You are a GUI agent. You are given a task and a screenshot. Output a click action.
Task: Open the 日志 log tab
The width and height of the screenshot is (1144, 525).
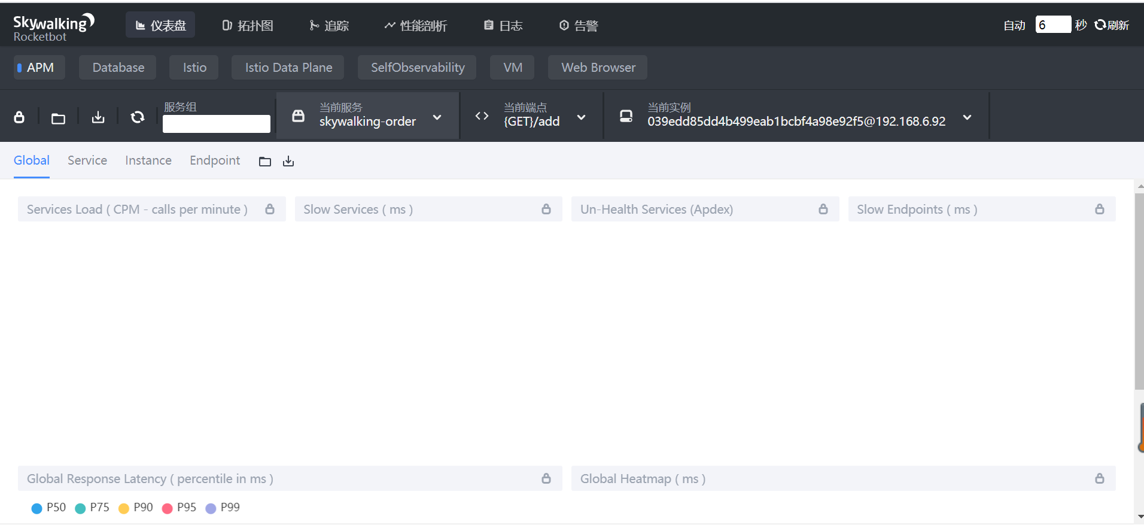point(504,25)
